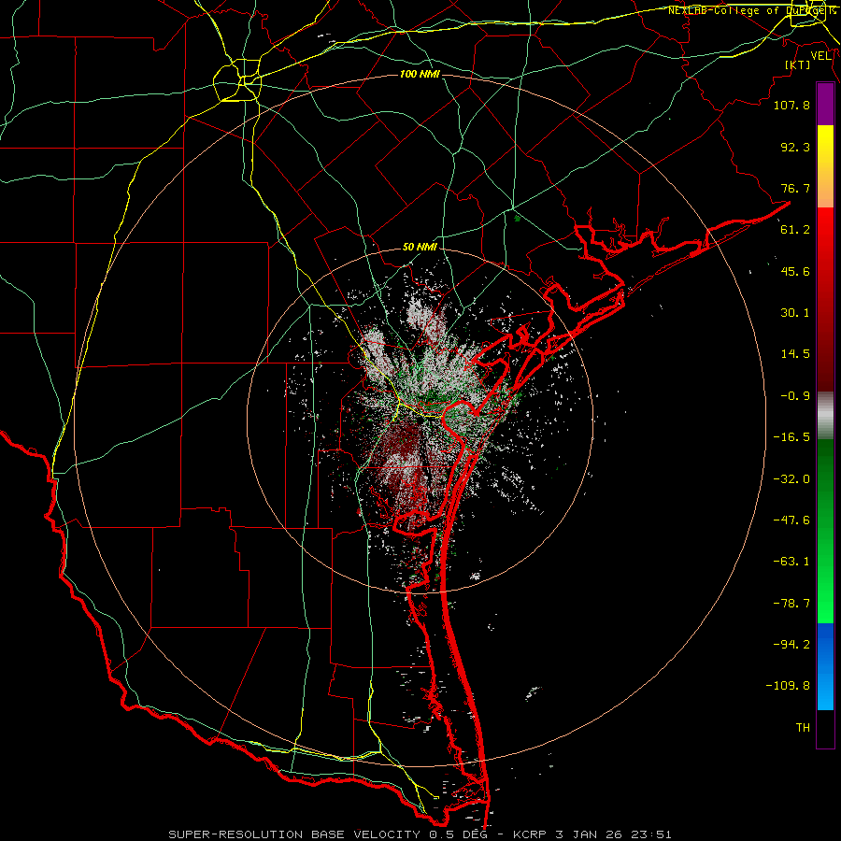Image resolution: width=841 pixels, height=841 pixels.
Task: Click the NEXLAB-College of DuPage credit text
Action: pos(751,10)
